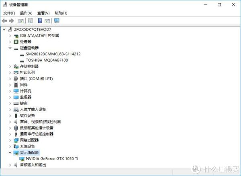Click the scan for hardware changes monitor icon
The image size is (241, 176).
coord(57,20)
